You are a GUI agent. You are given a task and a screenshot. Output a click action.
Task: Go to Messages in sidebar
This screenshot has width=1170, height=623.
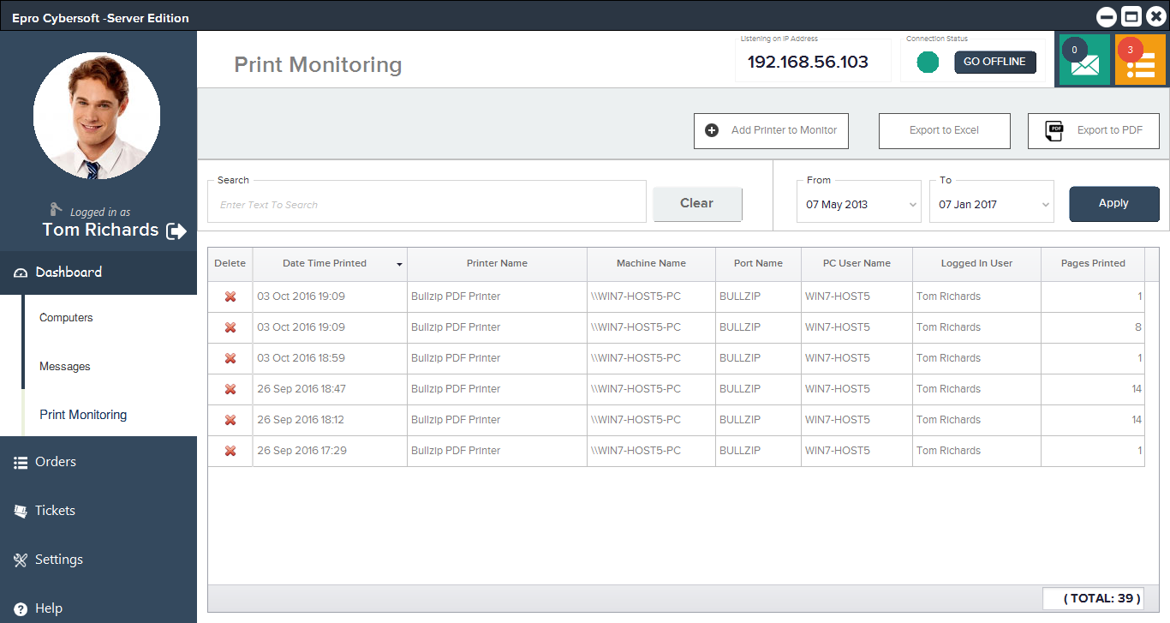point(65,367)
